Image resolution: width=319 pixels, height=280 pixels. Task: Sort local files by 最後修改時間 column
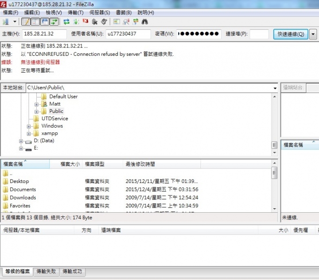click(162, 164)
